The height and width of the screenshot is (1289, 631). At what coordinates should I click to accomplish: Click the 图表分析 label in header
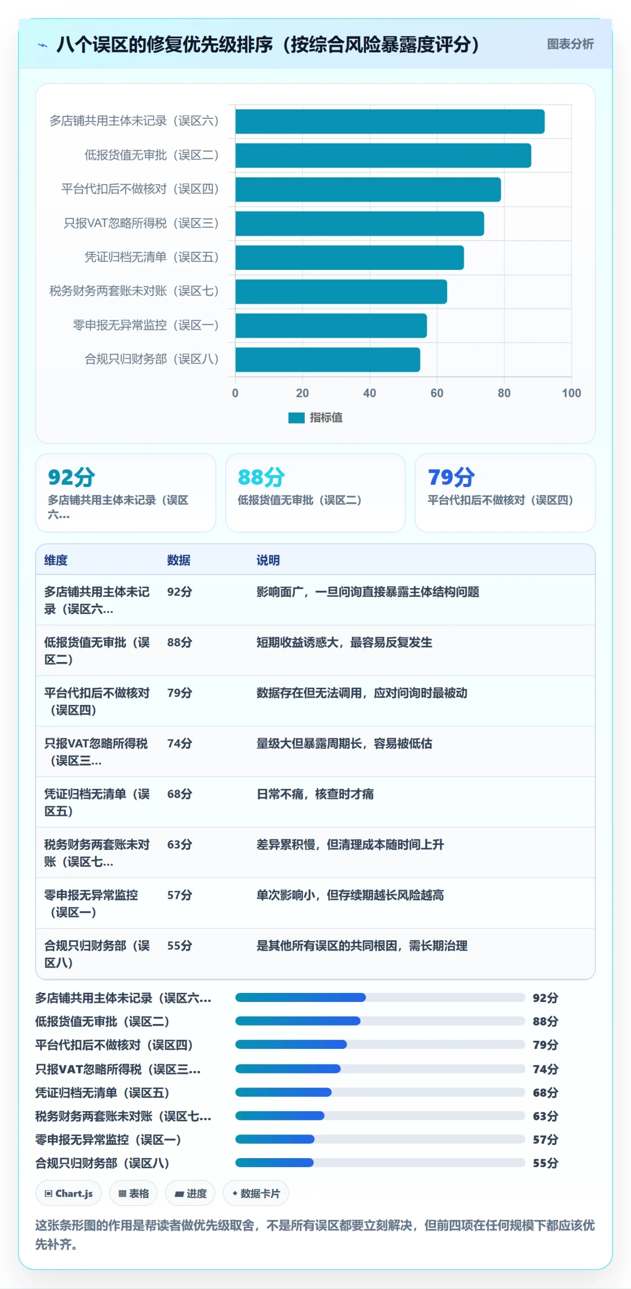pos(570,44)
